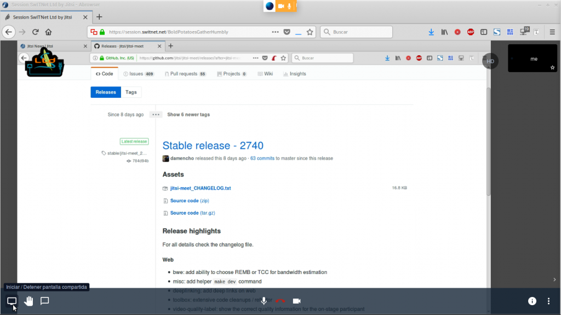Show meeting info via the info icon

(x=533, y=301)
